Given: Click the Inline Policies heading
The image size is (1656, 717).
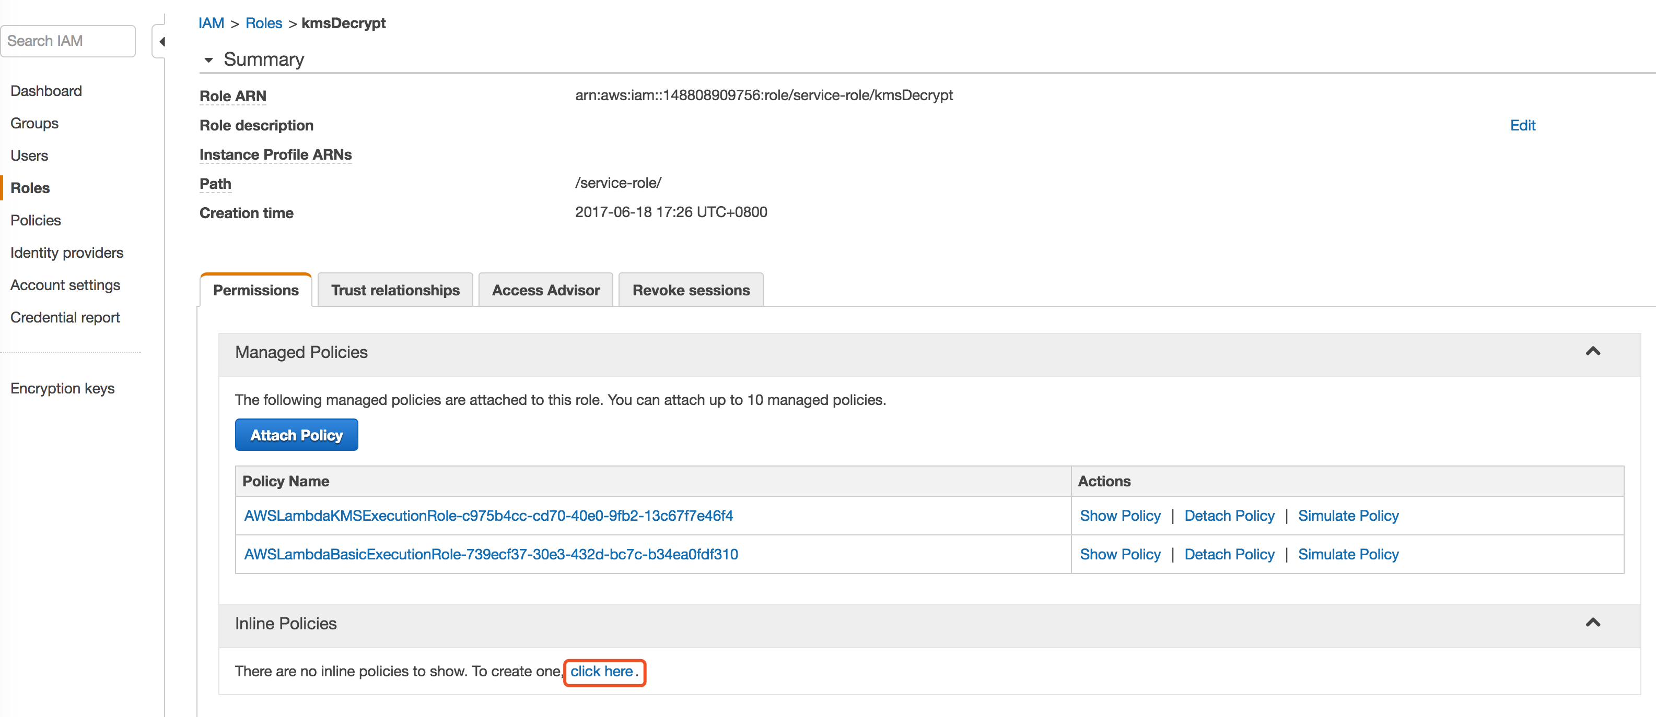Looking at the screenshot, I should click(285, 624).
